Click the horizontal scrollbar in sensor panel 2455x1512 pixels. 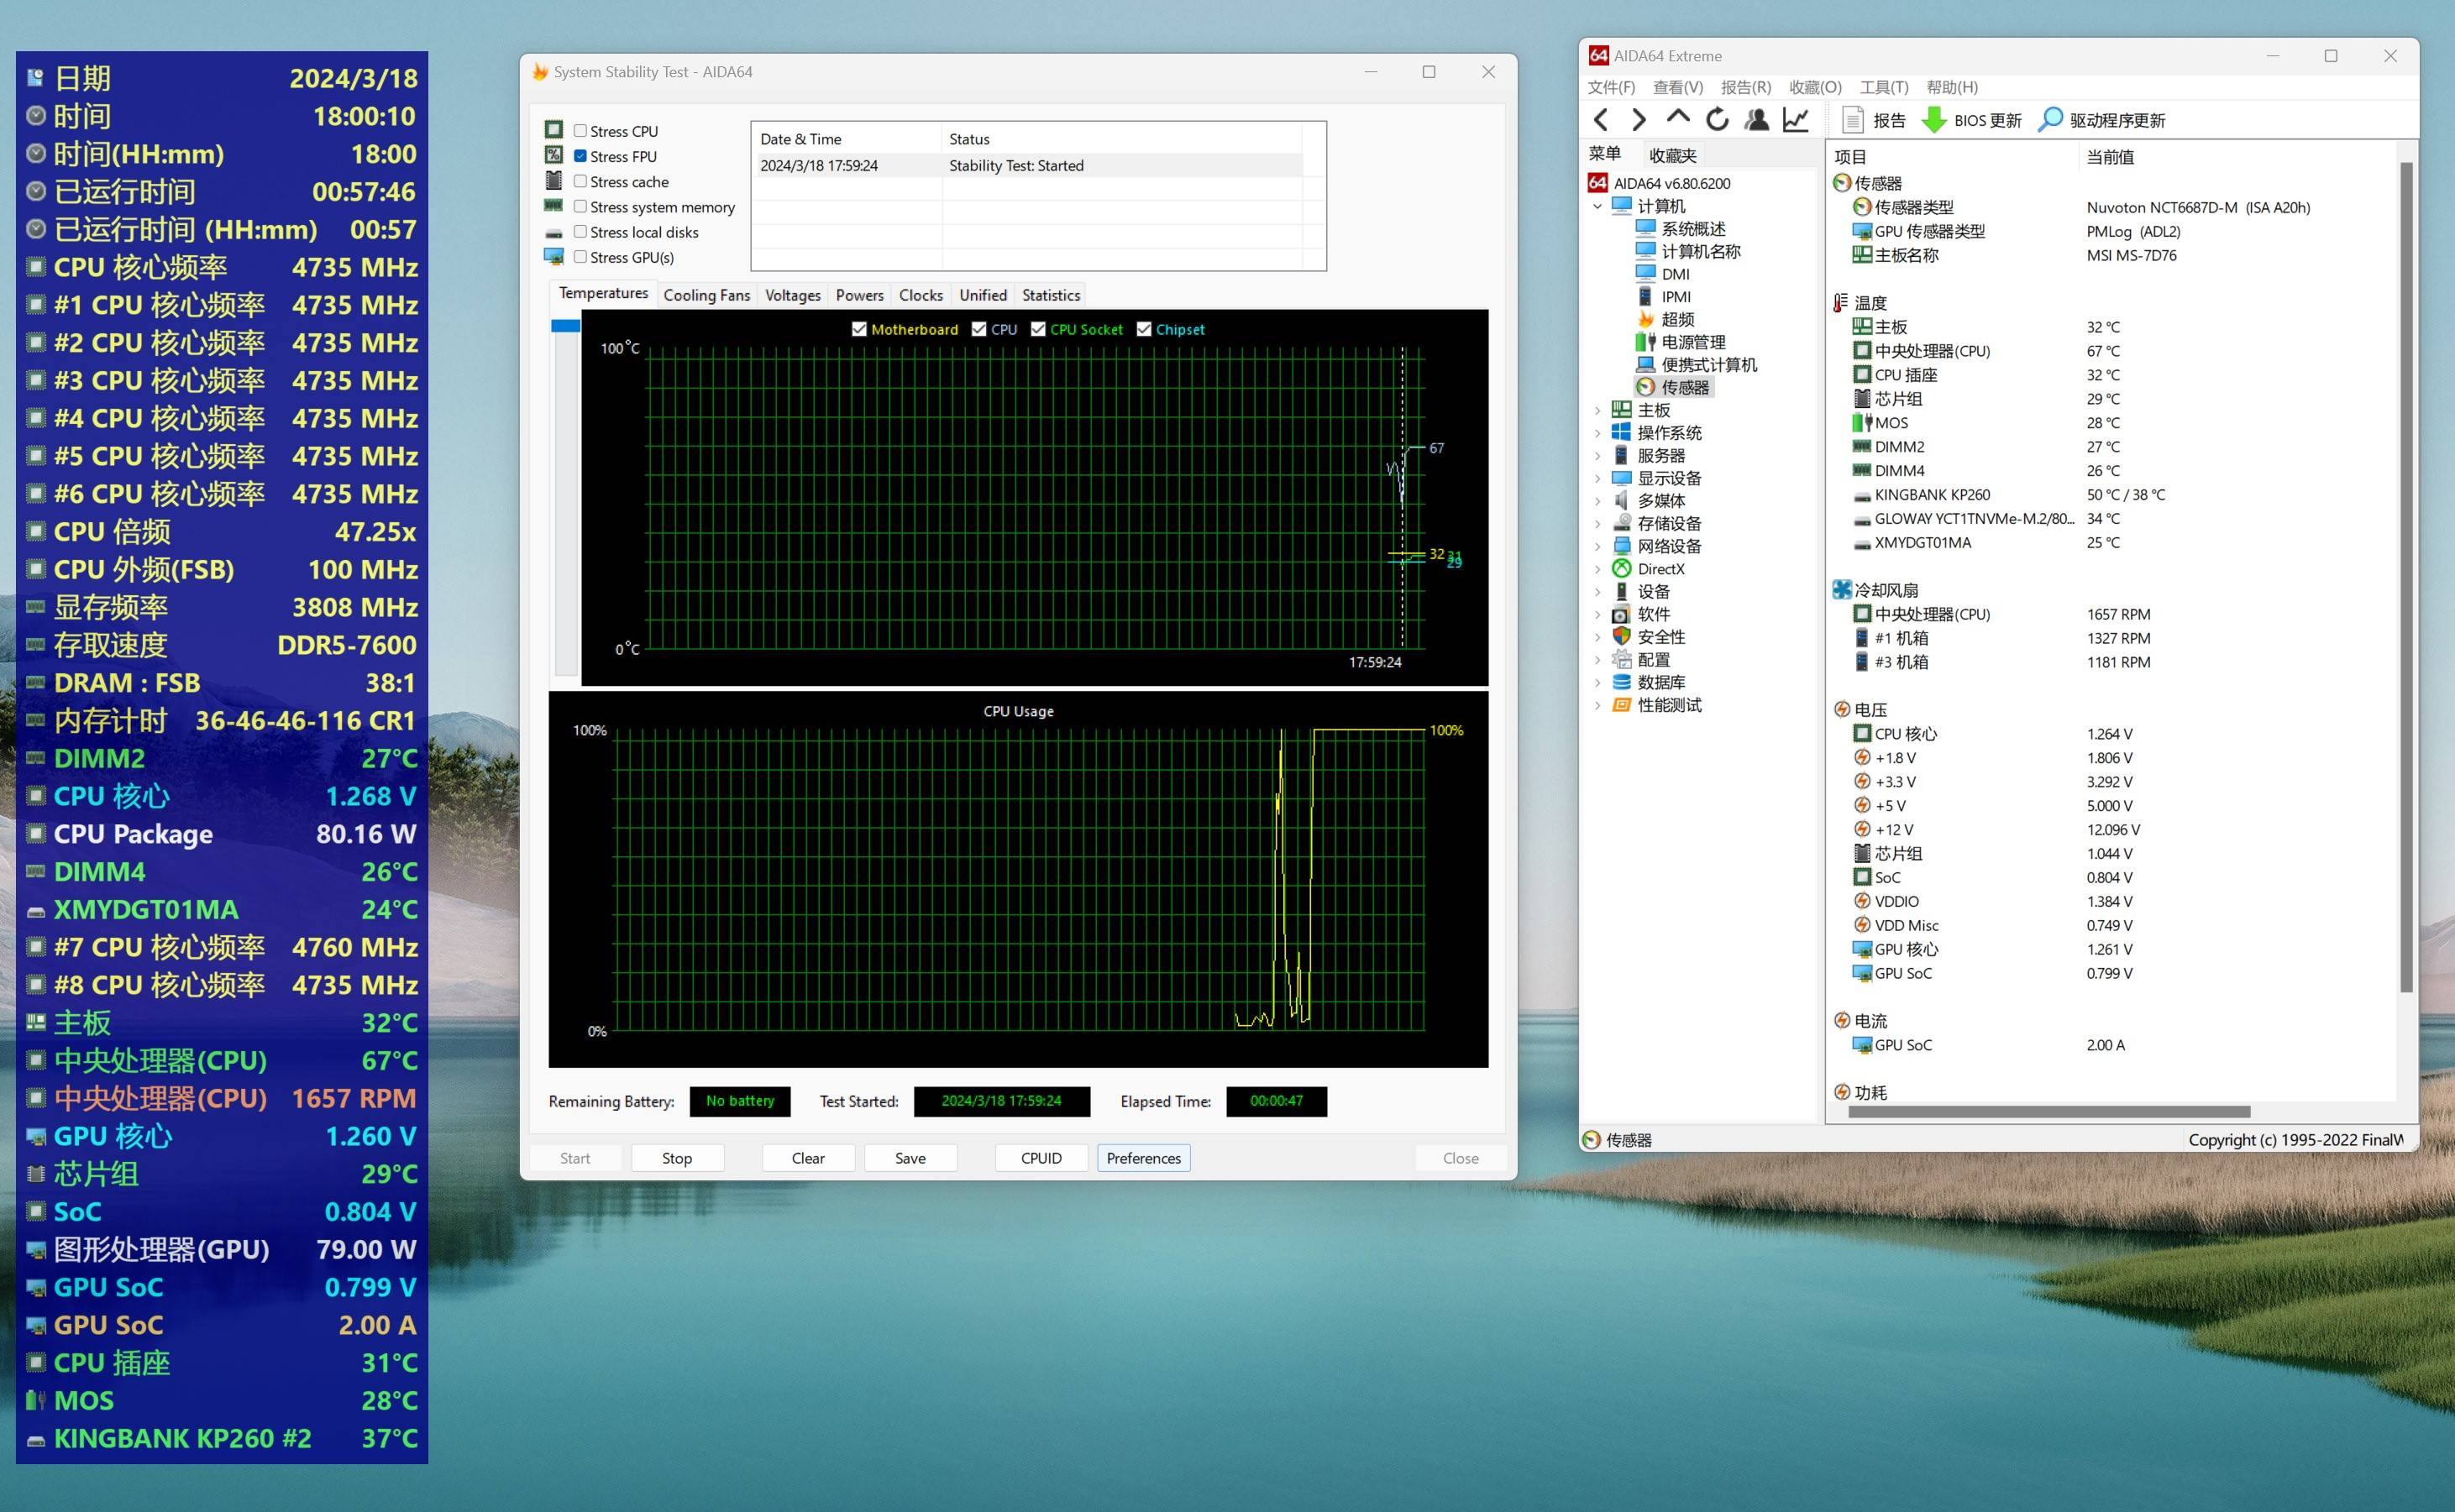(x=2048, y=1111)
